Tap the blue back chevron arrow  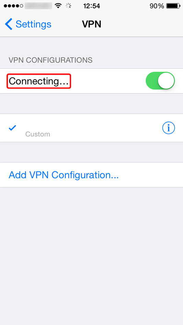coord(9,24)
